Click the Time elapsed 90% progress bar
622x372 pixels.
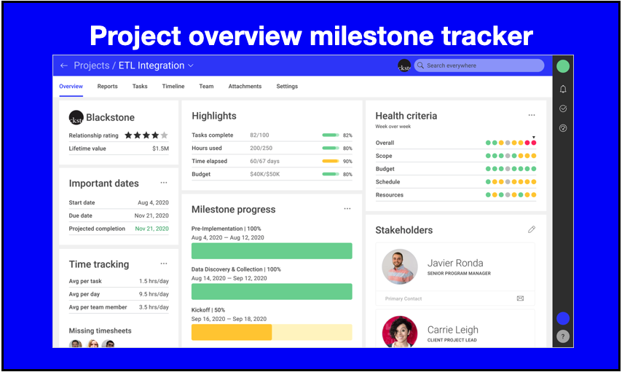(331, 161)
